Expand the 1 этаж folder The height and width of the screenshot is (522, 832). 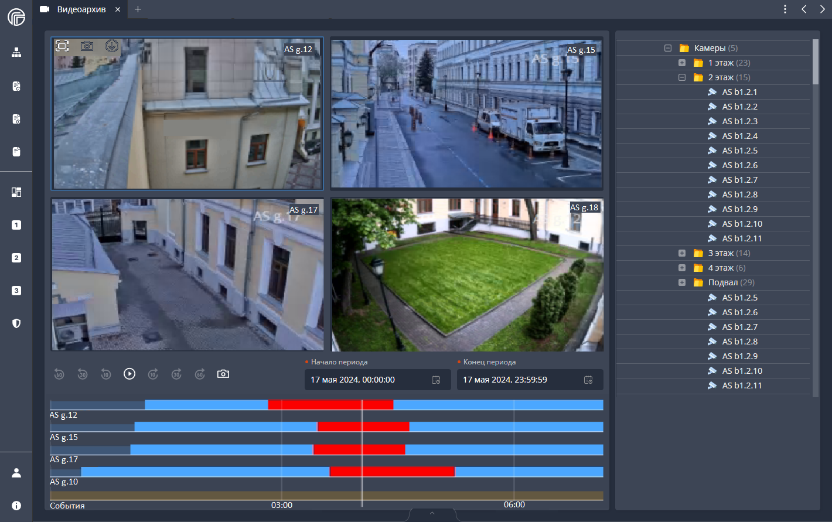tap(682, 63)
